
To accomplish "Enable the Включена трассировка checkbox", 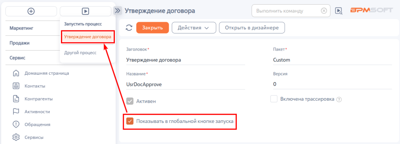I will [274, 99].
